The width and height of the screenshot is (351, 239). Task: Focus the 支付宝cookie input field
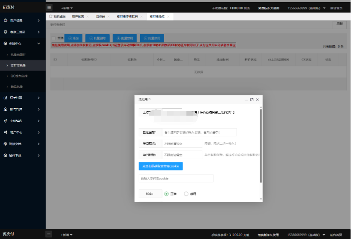(x=176, y=179)
